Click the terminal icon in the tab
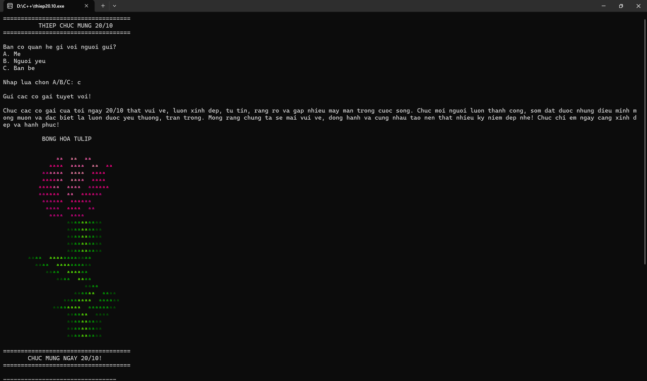The image size is (647, 381). (x=10, y=6)
